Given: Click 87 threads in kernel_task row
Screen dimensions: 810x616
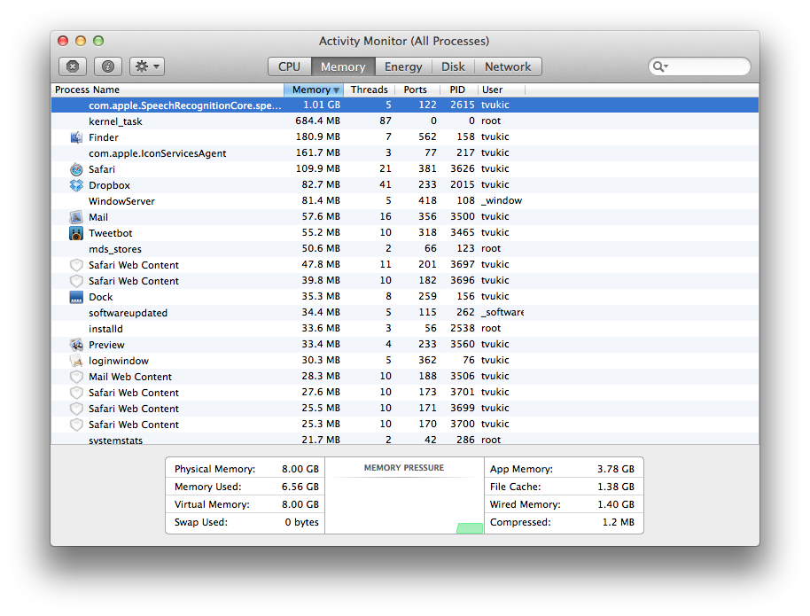Looking at the screenshot, I should tap(386, 121).
